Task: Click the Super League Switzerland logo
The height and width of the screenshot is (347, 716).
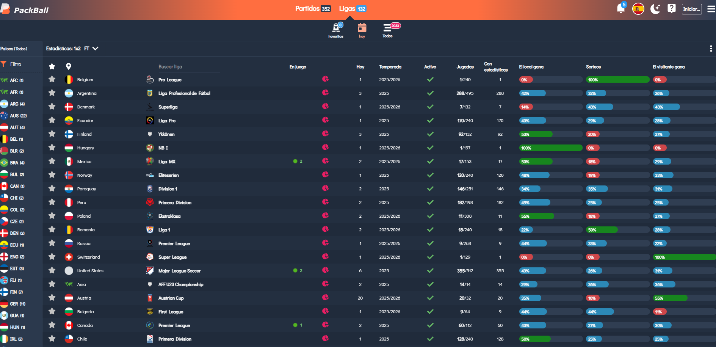Action: click(x=150, y=257)
